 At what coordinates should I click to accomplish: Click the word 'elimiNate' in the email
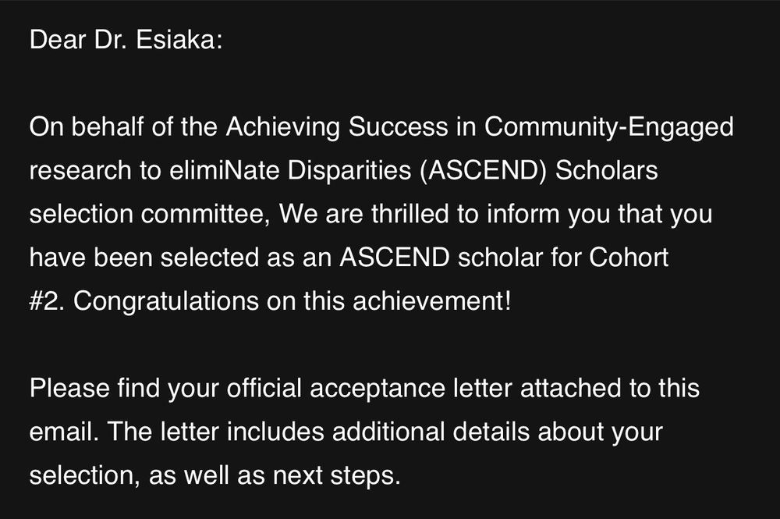[224, 170]
